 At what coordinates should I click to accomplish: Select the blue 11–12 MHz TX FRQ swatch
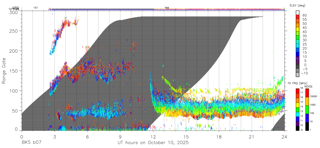pos(298,119)
